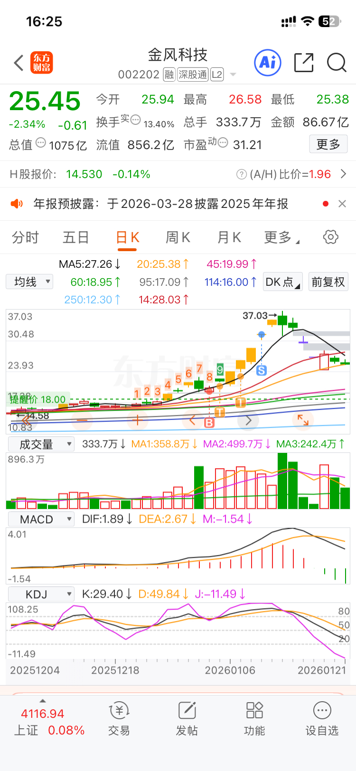Select the 日K tab
Screen dimensions: 356x771
(127, 237)
